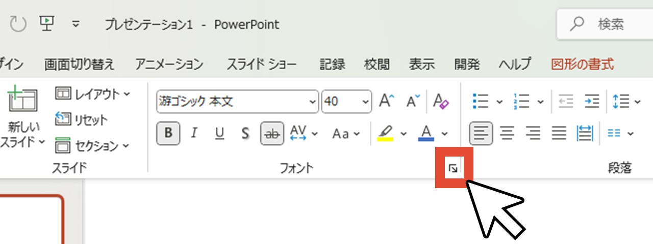653x244 pixels.
Task: Open Font dialog launcher
Action: [x=453, y=168]
